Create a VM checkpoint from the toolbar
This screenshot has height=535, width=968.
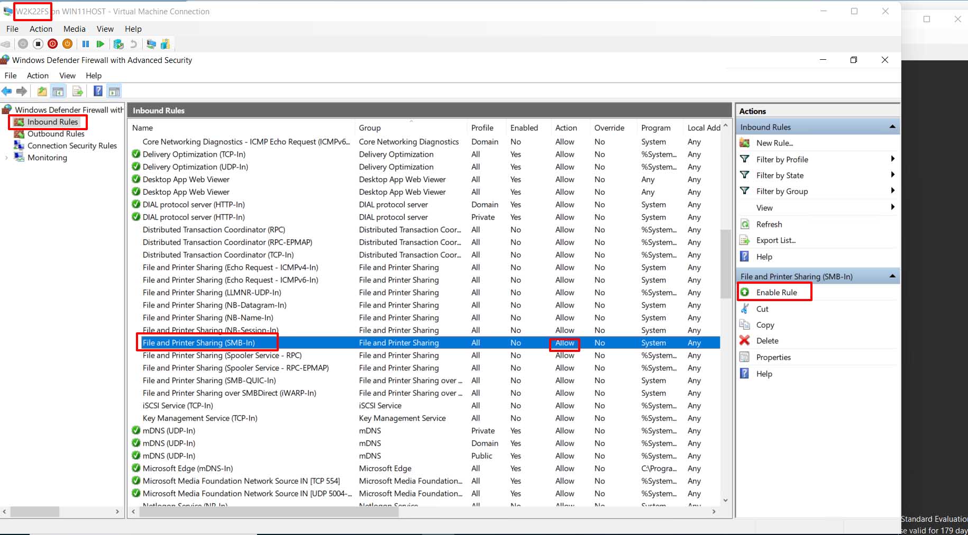click(x=118, y=44)
